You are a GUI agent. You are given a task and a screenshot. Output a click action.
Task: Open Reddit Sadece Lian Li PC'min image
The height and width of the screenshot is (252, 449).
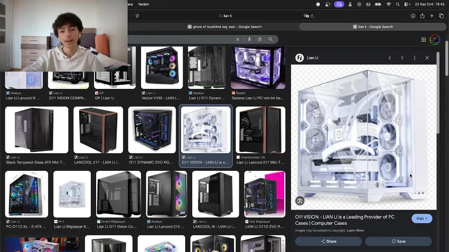click(258, 68)
